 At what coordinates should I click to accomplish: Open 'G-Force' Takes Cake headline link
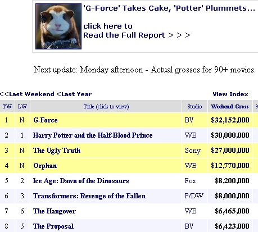[169, 8]
